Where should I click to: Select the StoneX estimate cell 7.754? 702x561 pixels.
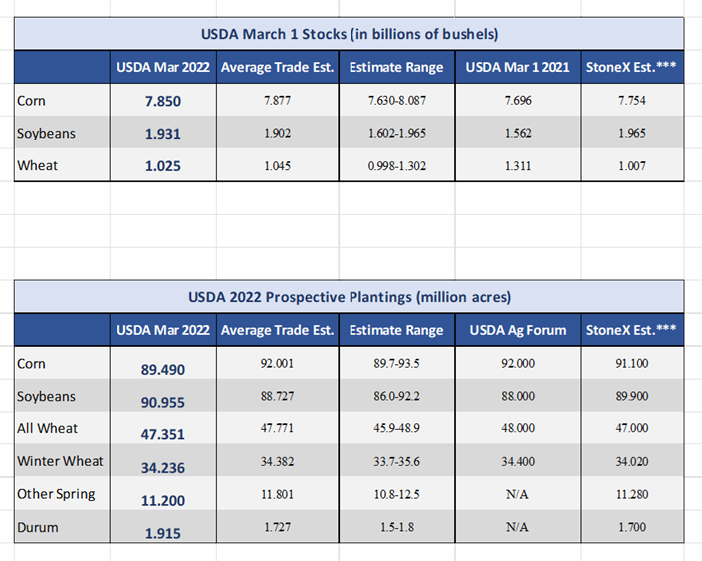click(630, 101)
